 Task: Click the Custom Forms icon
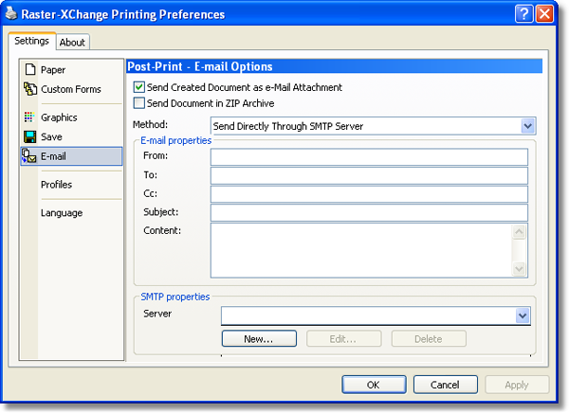click(30, 89)
